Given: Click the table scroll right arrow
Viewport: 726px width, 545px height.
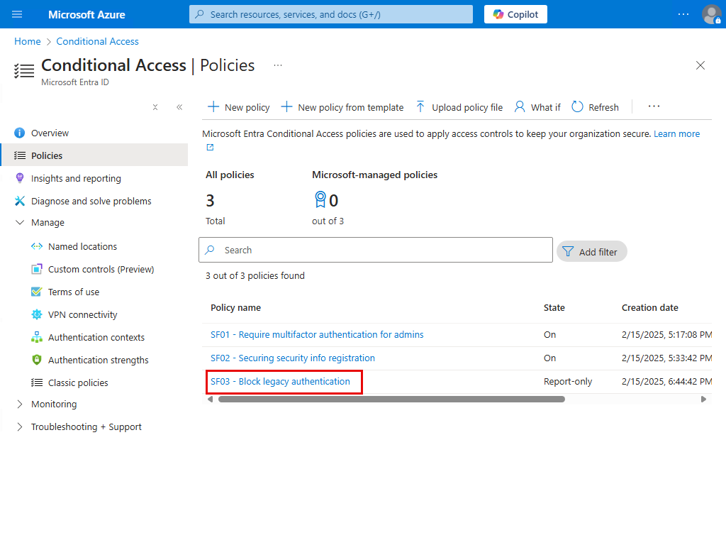Looking at the screenshot, I should 703,399.
